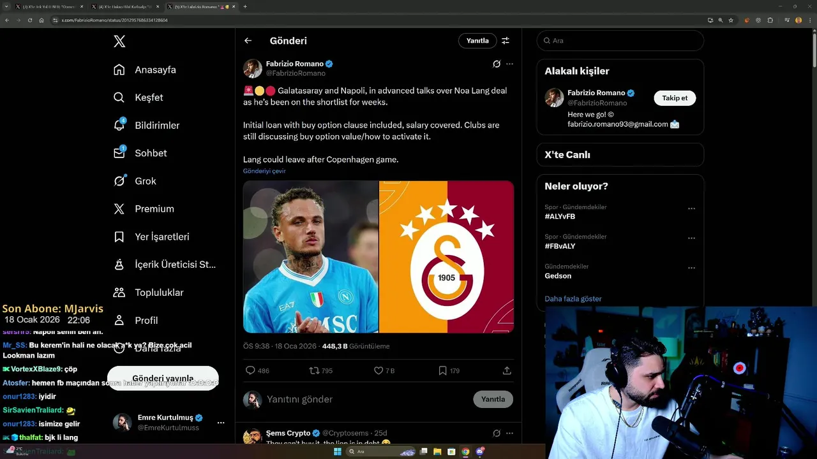817x459 pixels.
Task: Click the Ara search field on X
Action: pyautogui.click(x=620, y=40)
